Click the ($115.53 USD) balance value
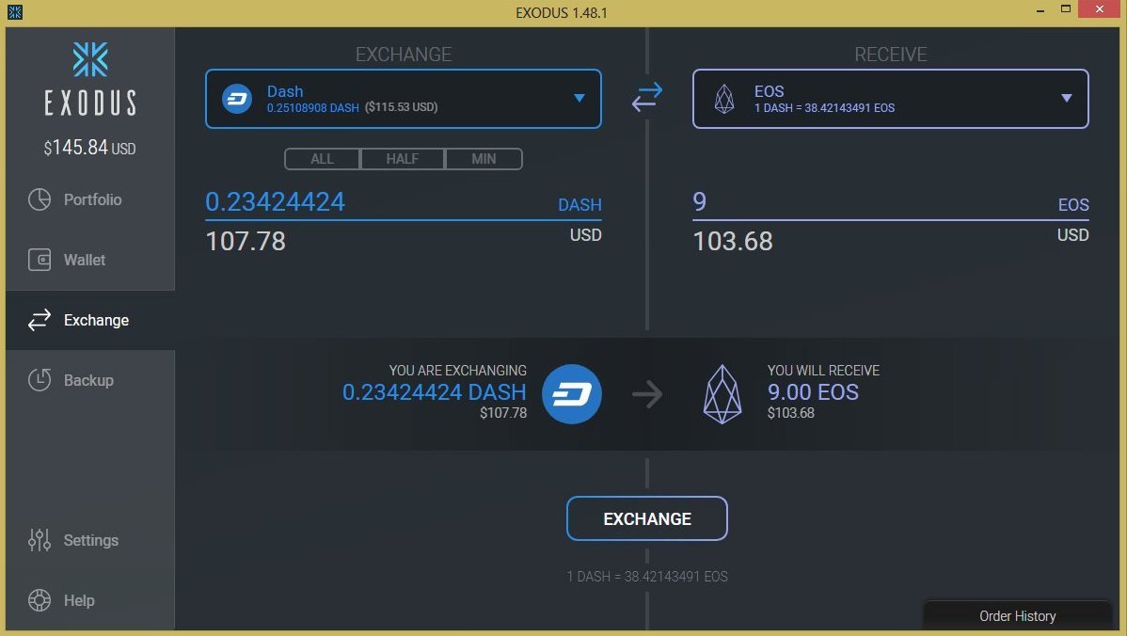Viewport: 1127px width, 636px height. pos(401,107)
